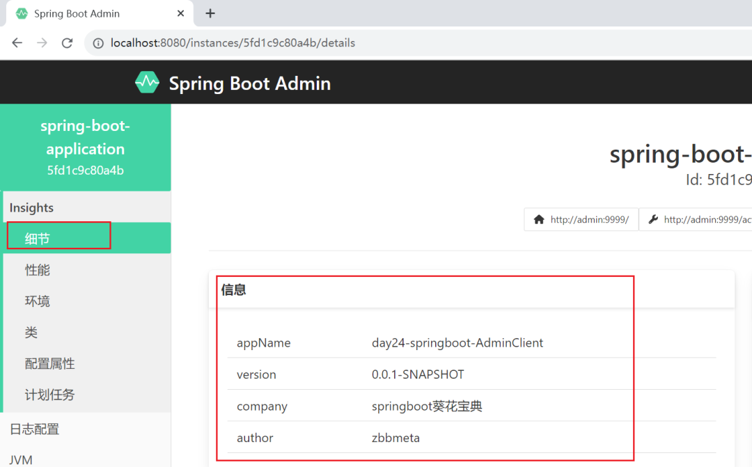
Task: Open the http://admin:9999/ service link
Action: [581, 220]
